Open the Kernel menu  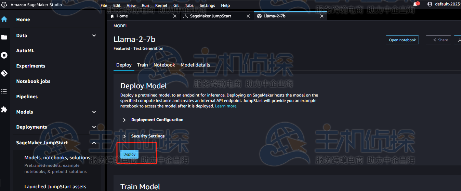click(x=161, y=5)
